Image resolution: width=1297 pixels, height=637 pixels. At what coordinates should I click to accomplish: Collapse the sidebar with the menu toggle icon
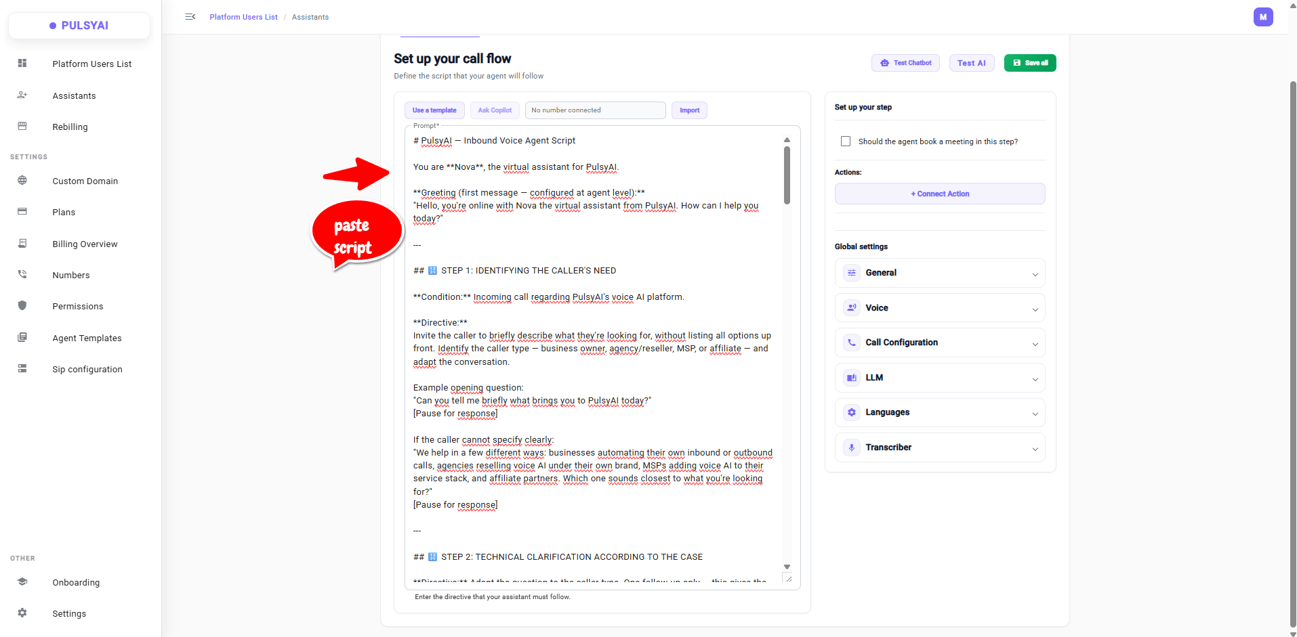coord(190,17)
